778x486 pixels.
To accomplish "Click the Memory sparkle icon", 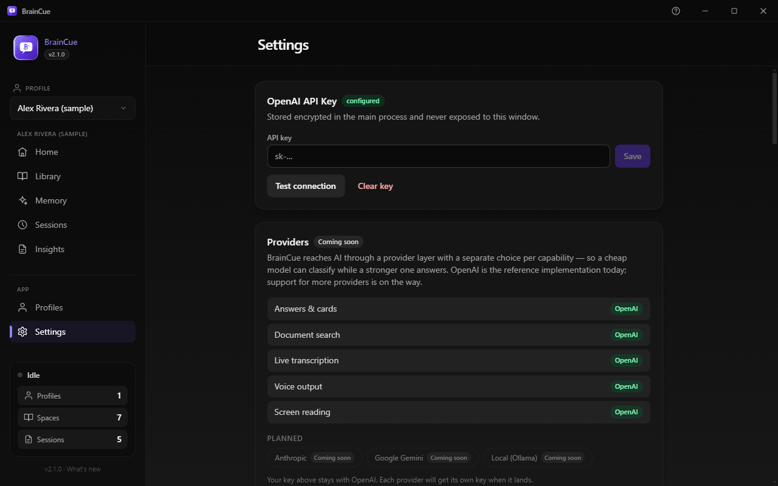I will click(x=22, y=200).
